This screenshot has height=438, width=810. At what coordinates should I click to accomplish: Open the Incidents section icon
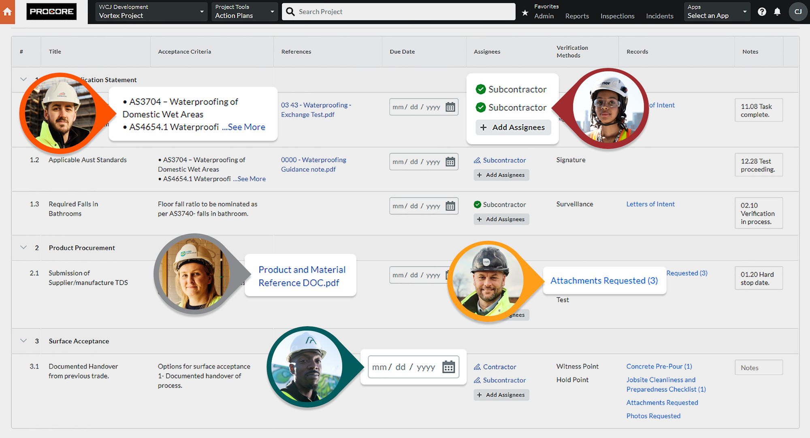(x=659, y=15)
